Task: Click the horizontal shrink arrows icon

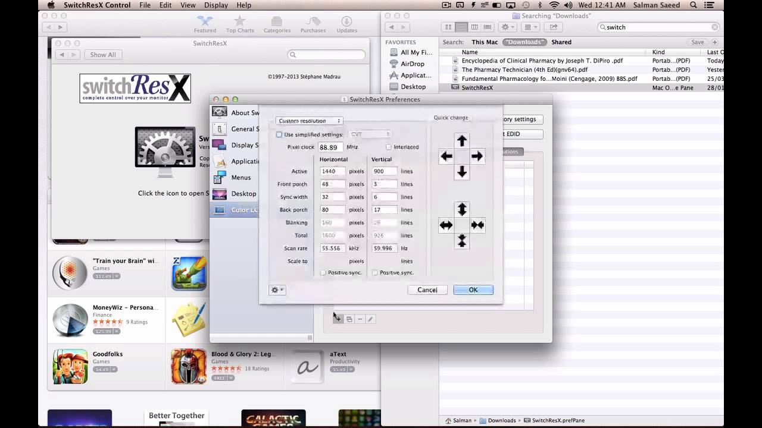Action: [x=477, y=225]
